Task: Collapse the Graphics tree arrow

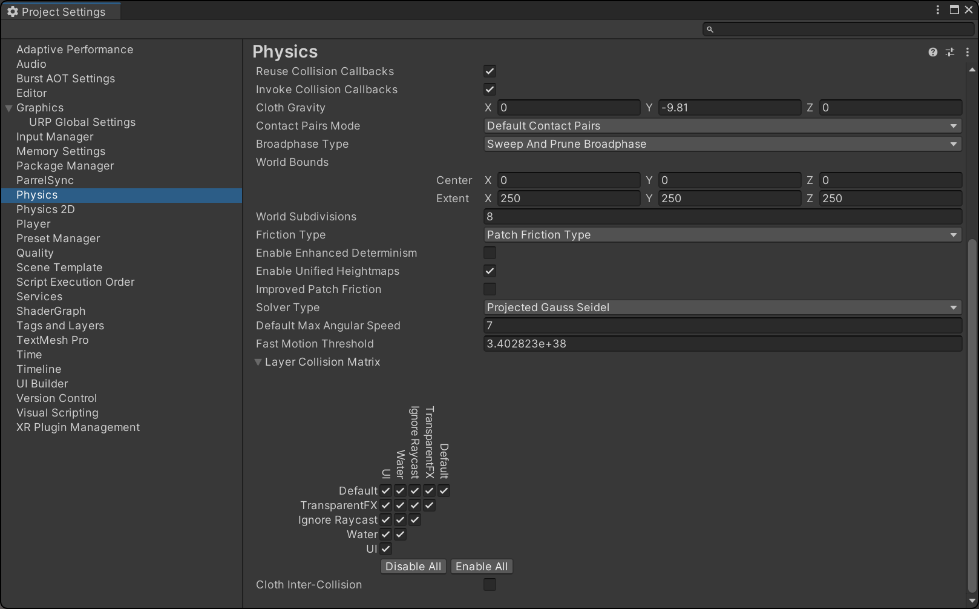Action: coord(8,108)
